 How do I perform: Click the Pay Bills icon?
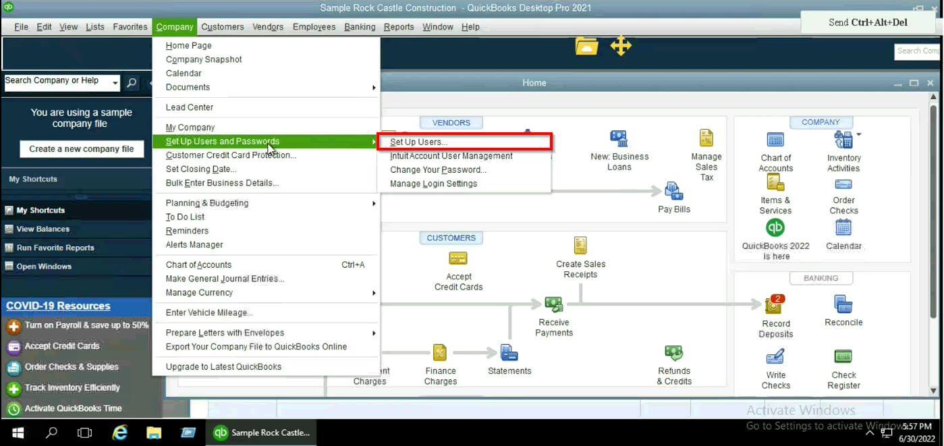[x=673, y=194]
